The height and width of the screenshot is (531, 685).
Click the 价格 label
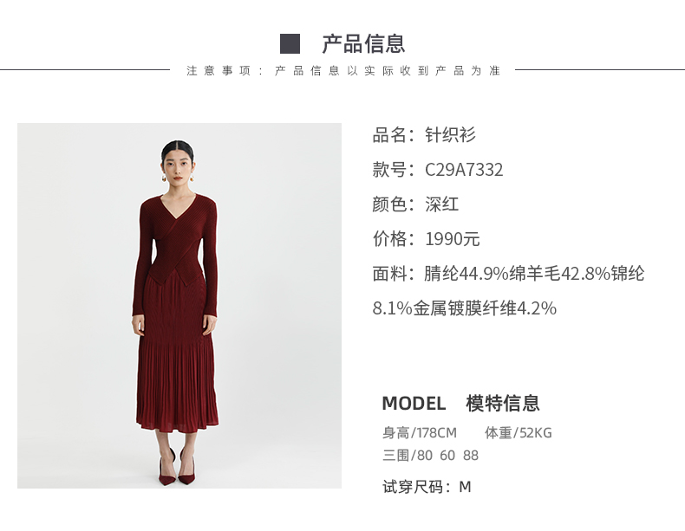point(389,239)
